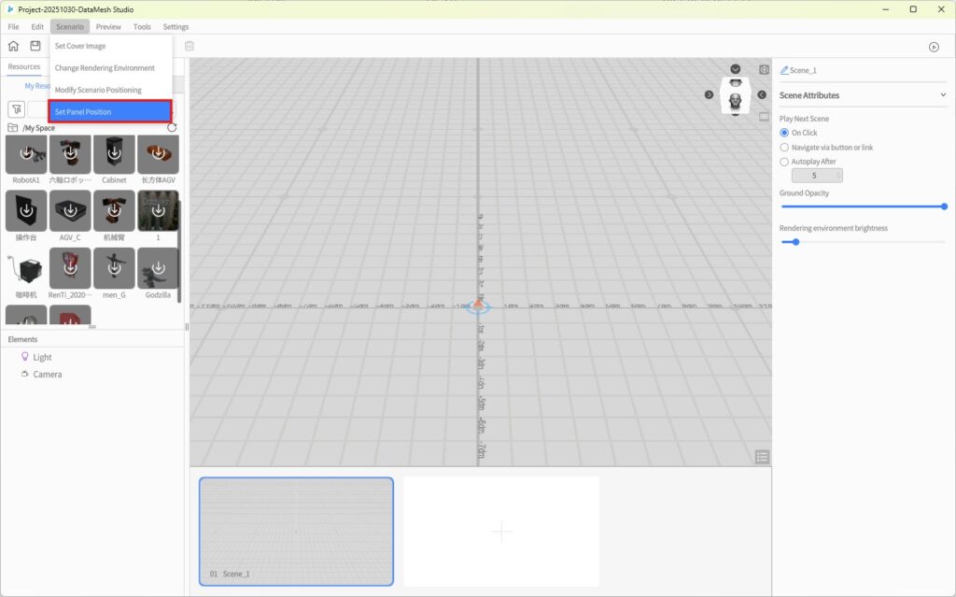The image size is (956, 597).
Task: Select the On Click radio option
Action: pyautogui.click(x=784, y=133)
